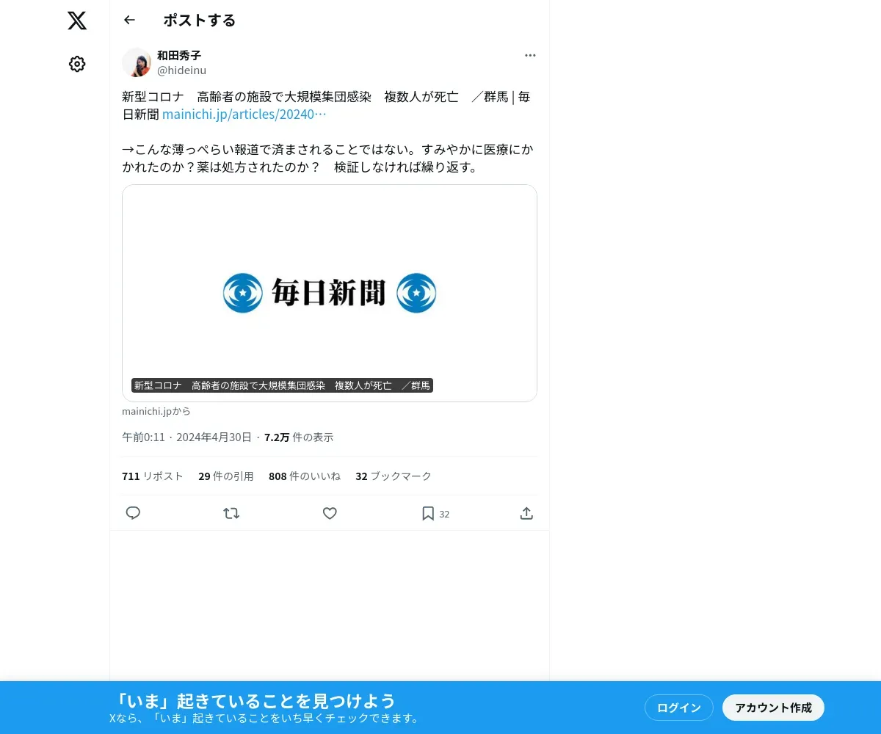Go back with the left arrow
881x734 pixels.
point(130,20)
